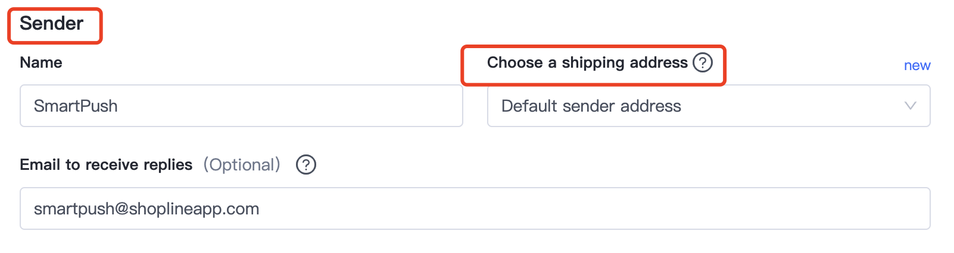Select the "Default sender address" text in the combo box

[591, 106]
